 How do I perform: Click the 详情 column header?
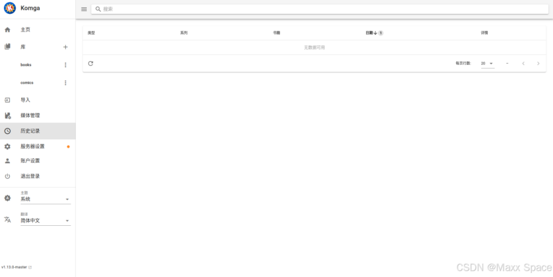point(485,33)
